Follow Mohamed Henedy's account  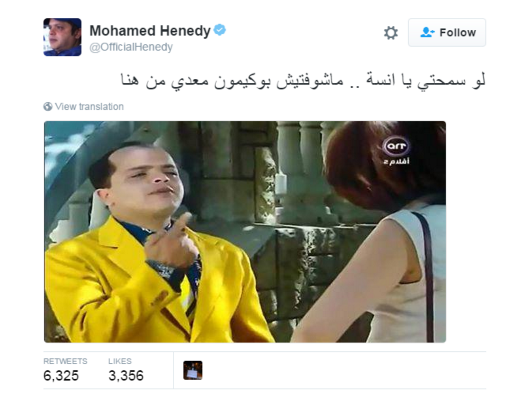coord(447,32)
